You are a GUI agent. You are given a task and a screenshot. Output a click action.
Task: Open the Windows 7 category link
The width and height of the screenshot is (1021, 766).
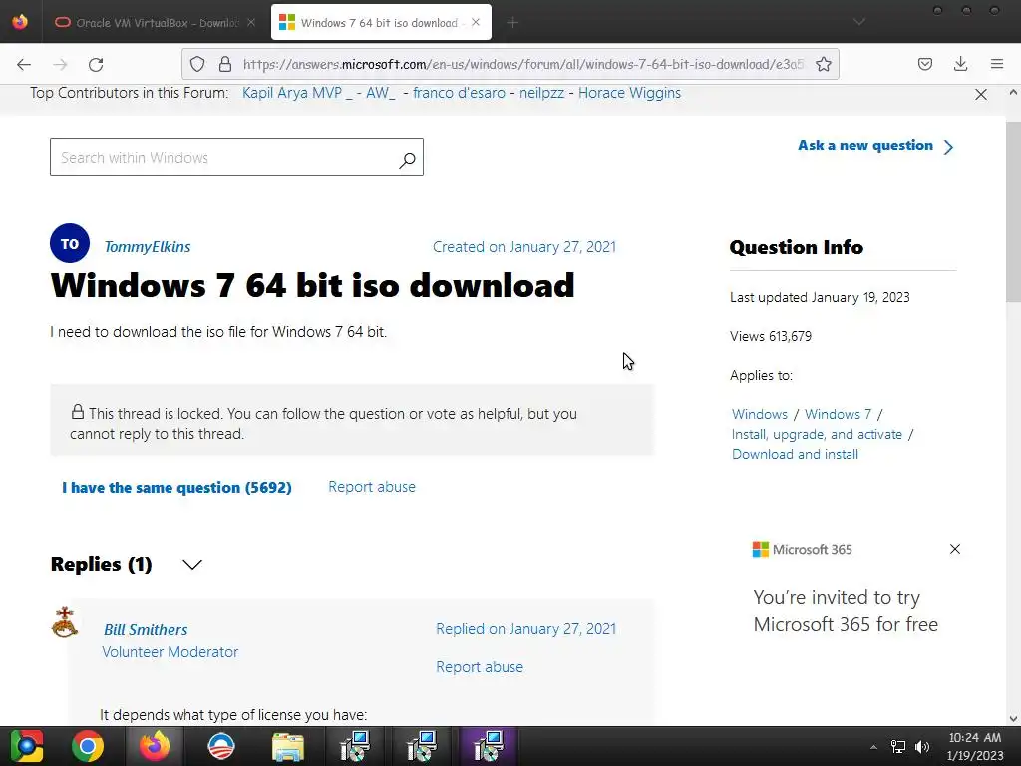[x=838, y=414]
